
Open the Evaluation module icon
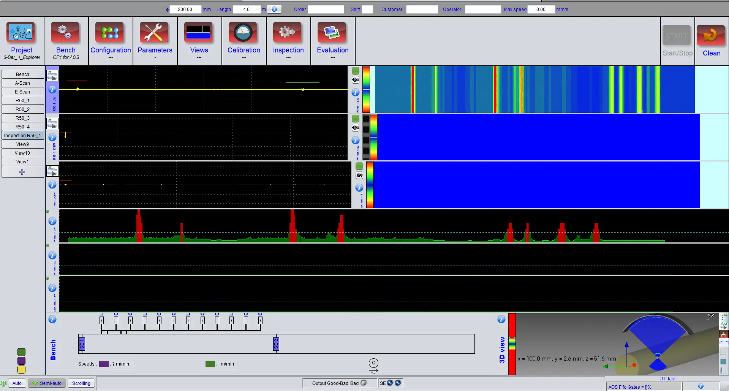click(x=332, y=33)
